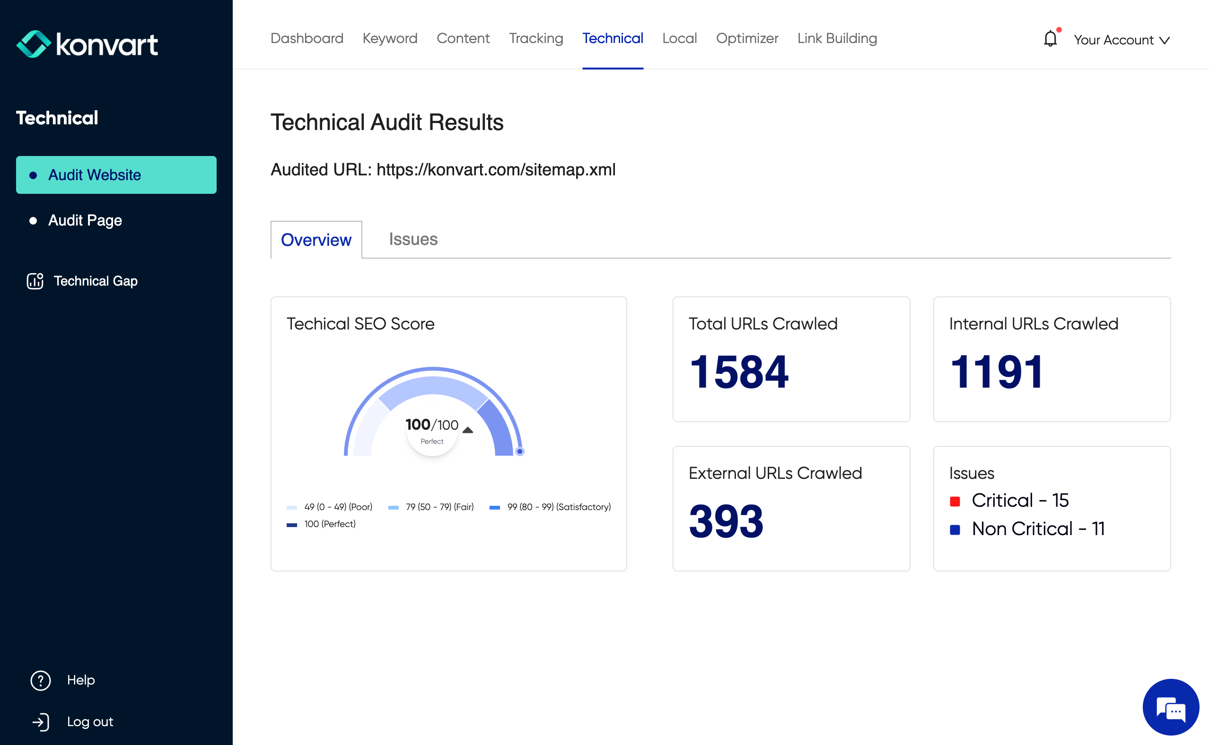Click the red Critical issues swatch
Screen dimensions: 1209x745
coord(955,502)
